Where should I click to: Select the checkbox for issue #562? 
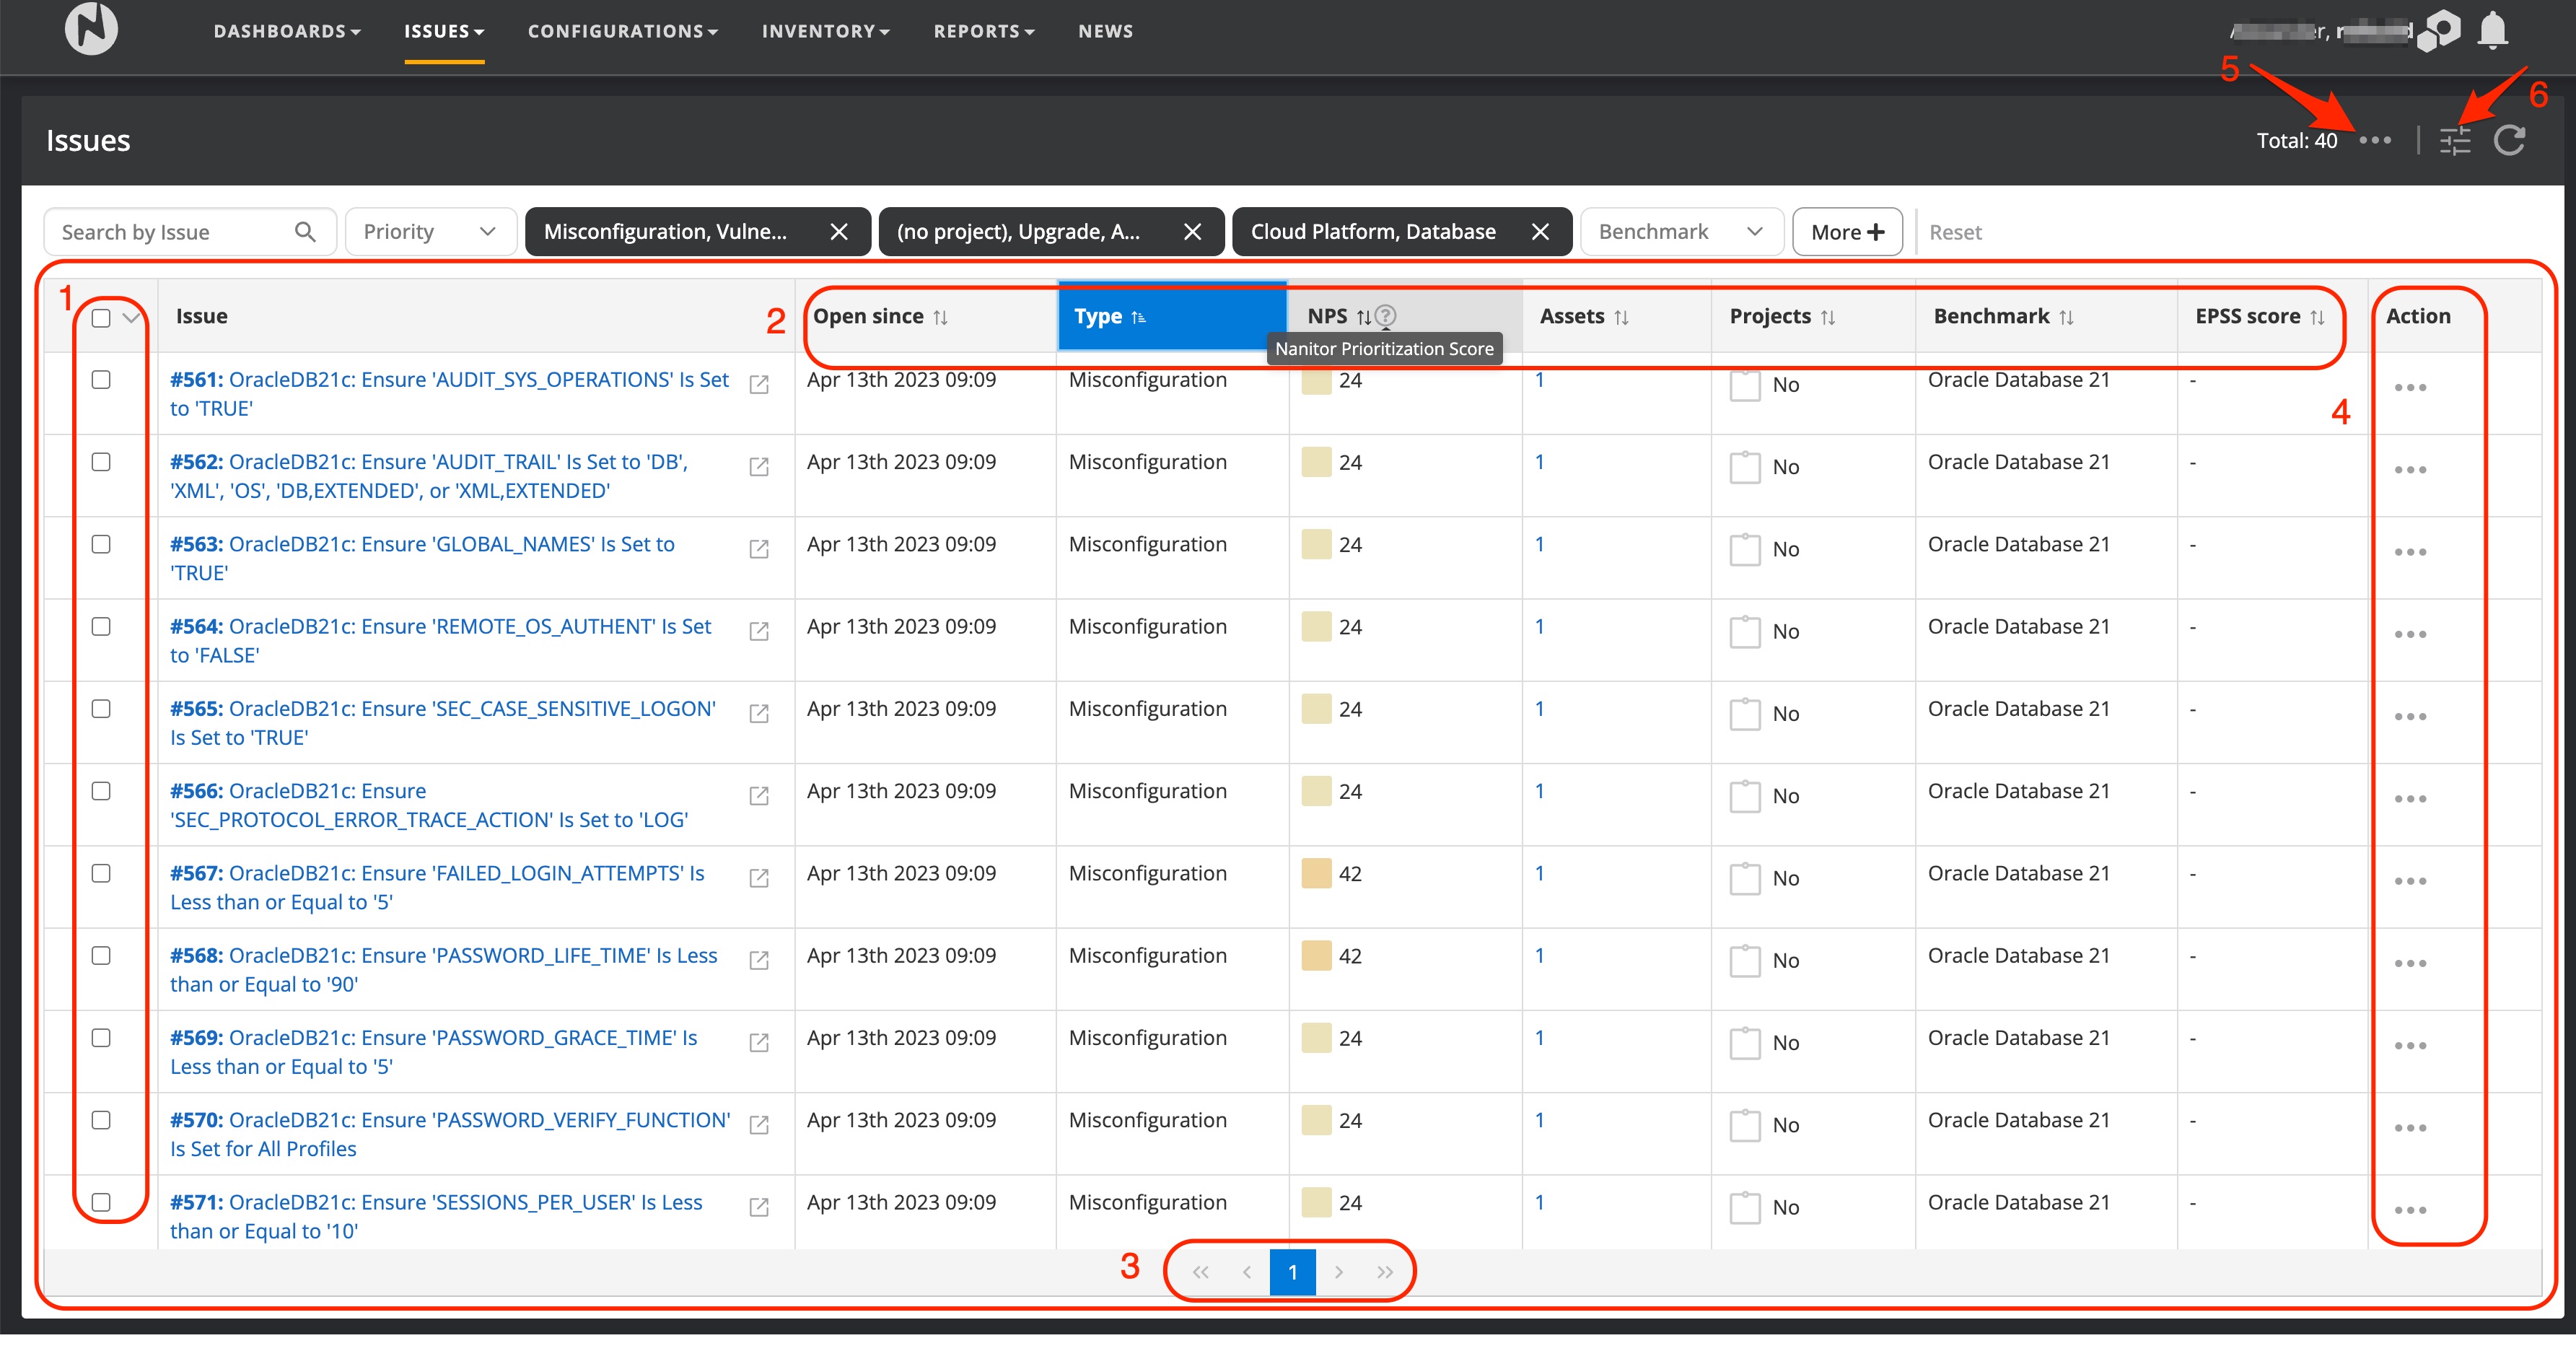(x=101, y=462)
